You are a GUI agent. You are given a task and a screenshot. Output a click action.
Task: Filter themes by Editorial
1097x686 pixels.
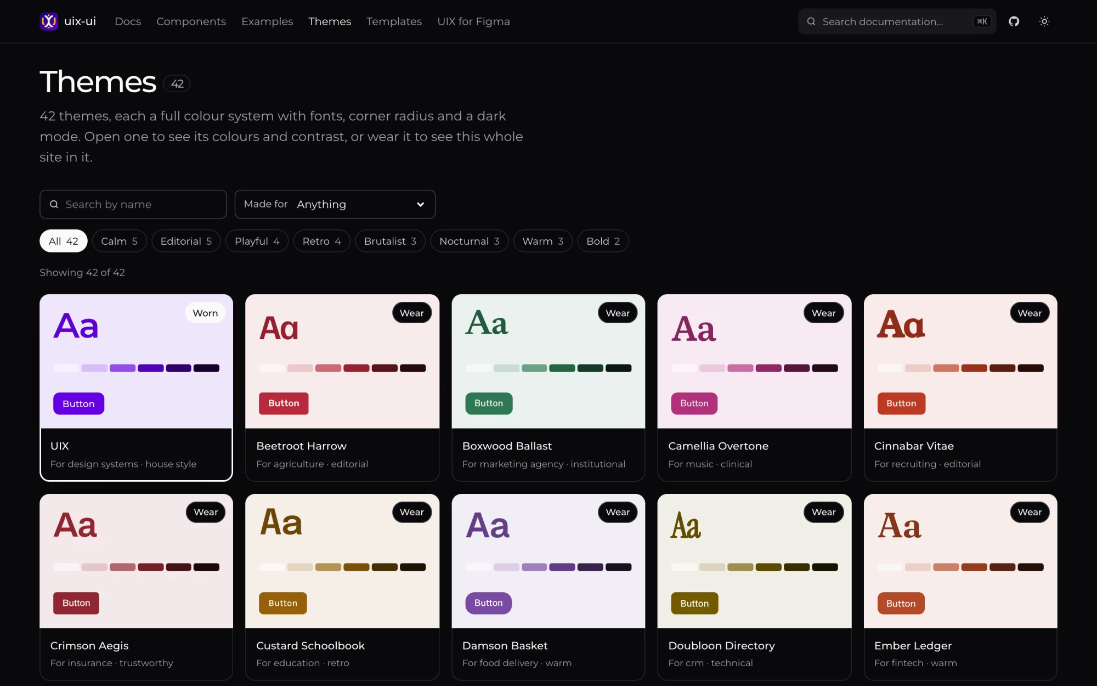(186, 241)
